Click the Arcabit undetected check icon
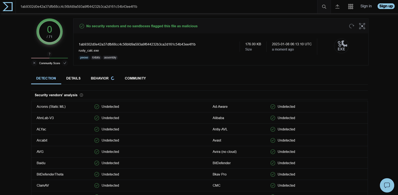This screenshot has width=398, height=195. [97, 140]
